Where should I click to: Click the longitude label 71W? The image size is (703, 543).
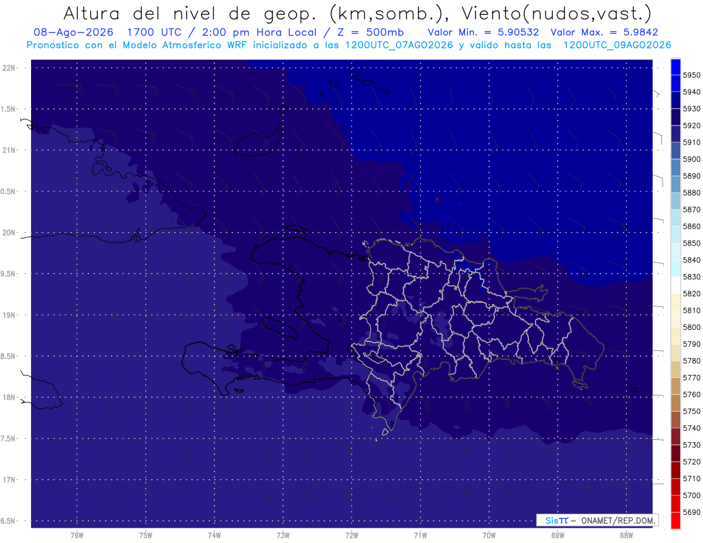click(x=420, y=535)
